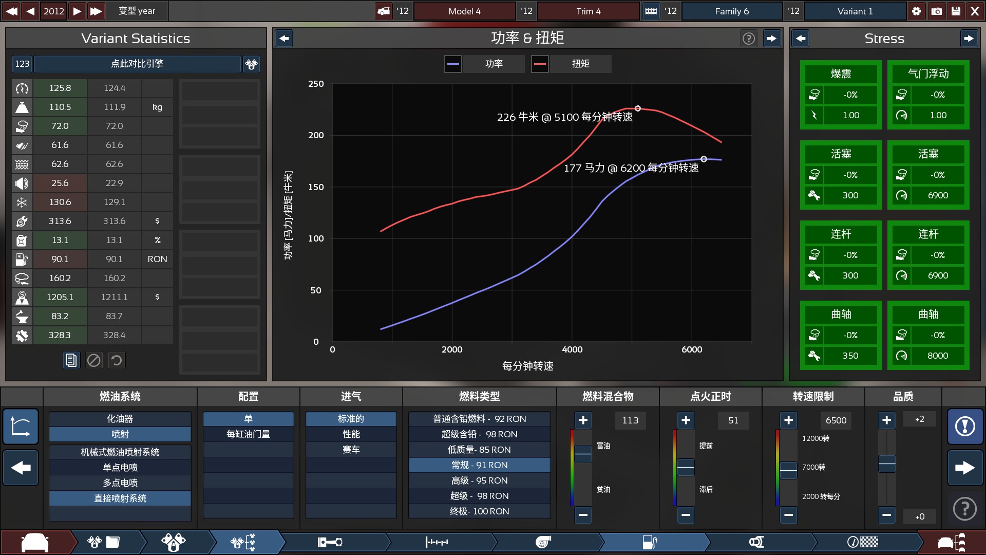Save using the floppy disk icon
Screen dimensions: 986x555
956,11
